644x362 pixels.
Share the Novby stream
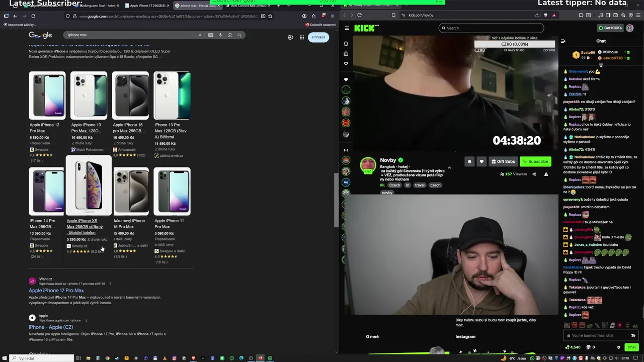[534, 174]
